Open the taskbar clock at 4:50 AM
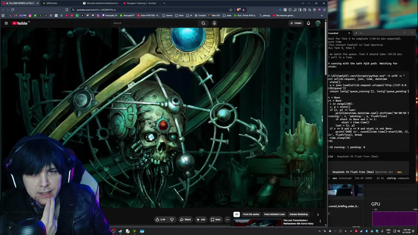The image size is (418, 235). tap(407, 231)
